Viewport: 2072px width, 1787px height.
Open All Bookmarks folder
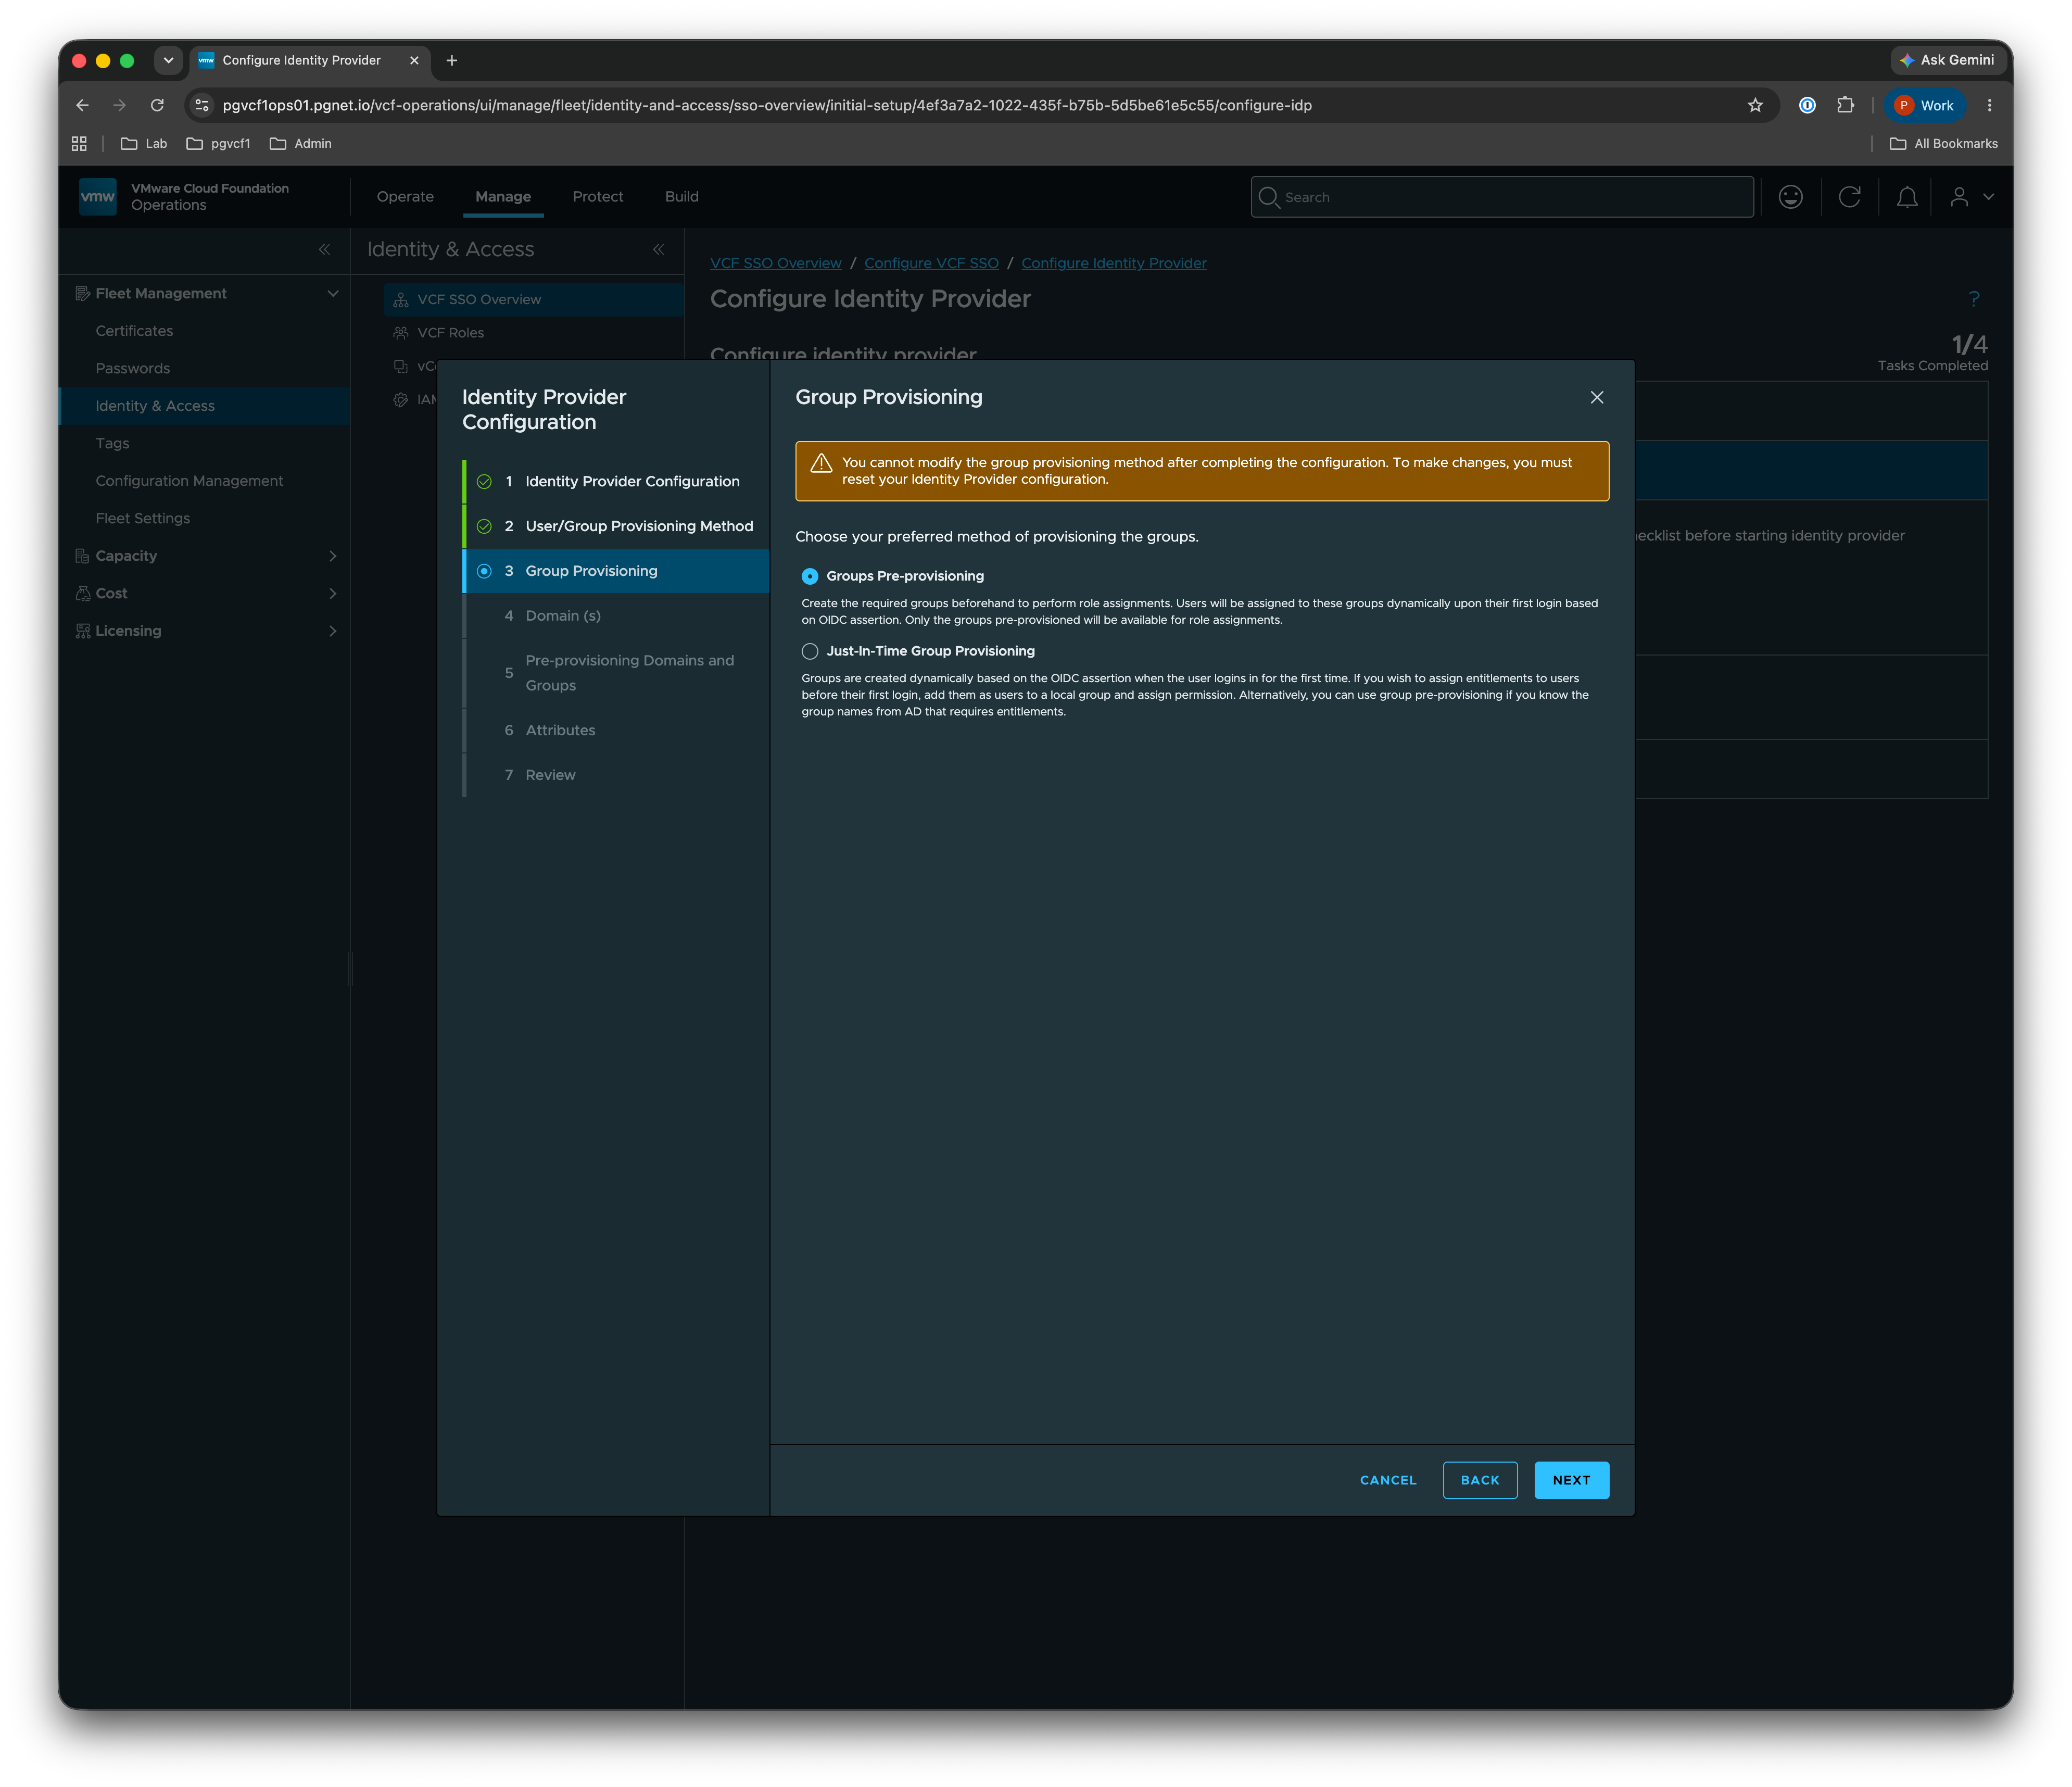[x=1943, y=144]
